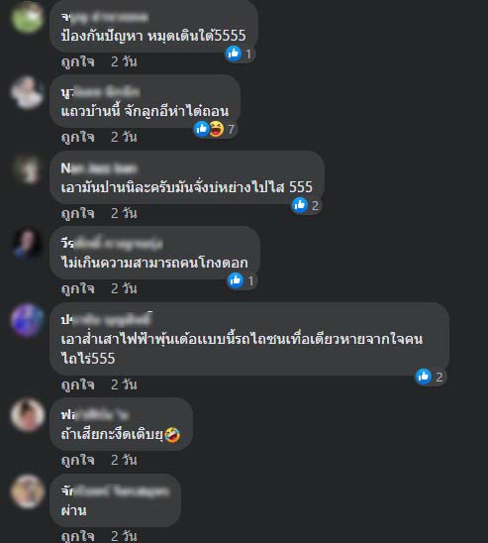Click ถูกใจ under ไม่เกินความสามารถ comment

(78, 288)
